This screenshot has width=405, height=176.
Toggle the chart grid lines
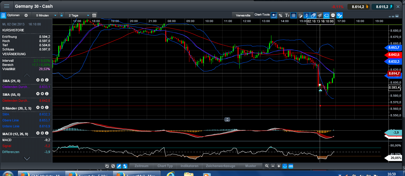click(293, 15)
